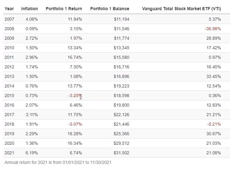
Task: Click the Portfolio 1 Balance header
Action: [109, 9]
